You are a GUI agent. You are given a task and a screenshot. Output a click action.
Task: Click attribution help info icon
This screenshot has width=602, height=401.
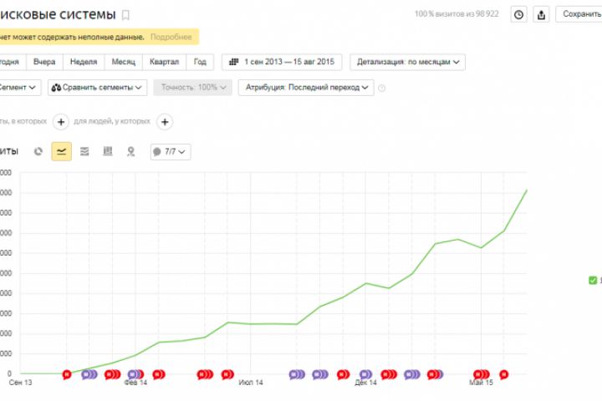(x=381, y=88)
